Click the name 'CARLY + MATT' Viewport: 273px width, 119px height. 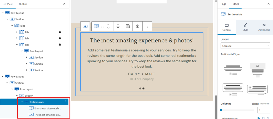click(142, 74)
